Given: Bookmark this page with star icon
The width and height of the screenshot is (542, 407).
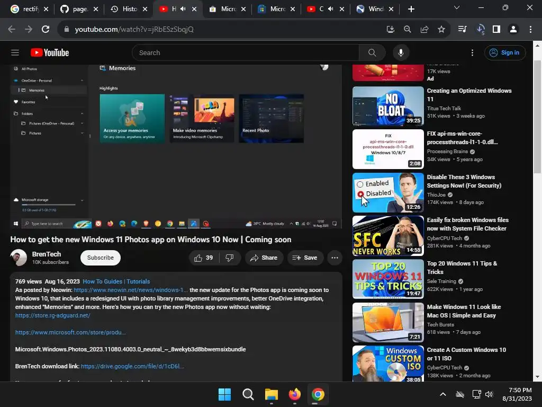Looking at the screenshot, I should pyautogui.click(x=441, y=30).
